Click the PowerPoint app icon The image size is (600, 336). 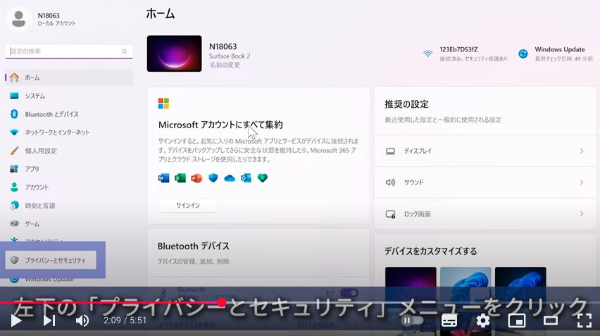click(196, 178)
